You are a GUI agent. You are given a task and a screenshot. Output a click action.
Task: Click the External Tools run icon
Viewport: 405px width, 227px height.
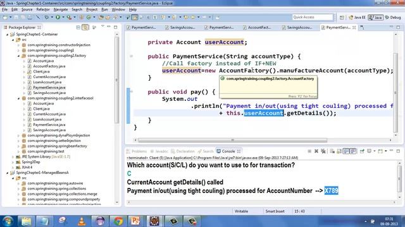(69, 17)
